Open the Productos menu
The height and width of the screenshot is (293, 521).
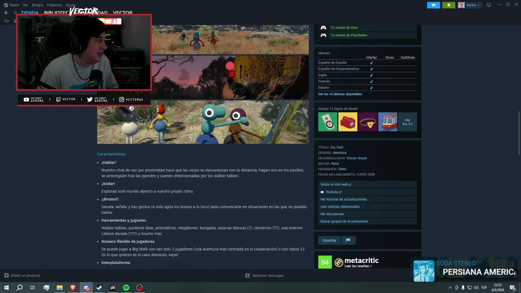click(55, 5)
